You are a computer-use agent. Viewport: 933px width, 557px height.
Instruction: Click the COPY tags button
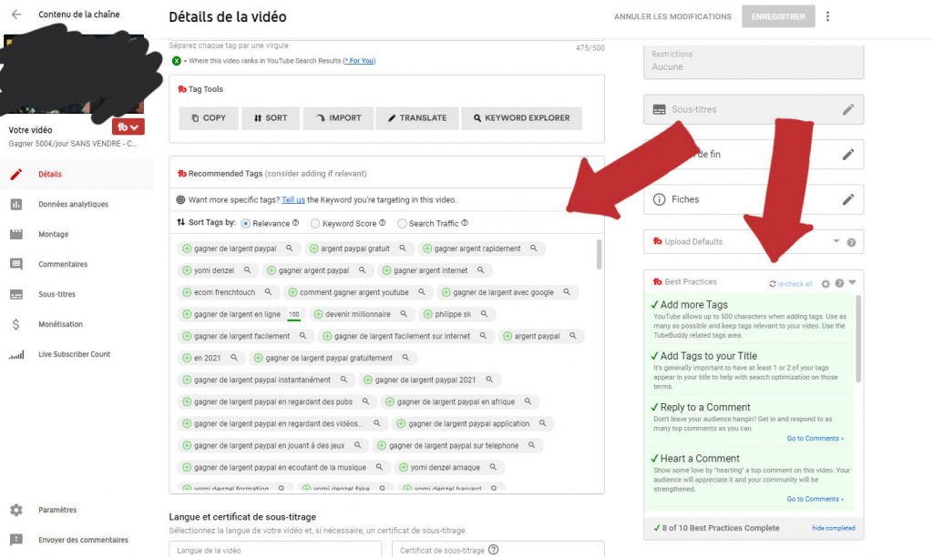click(209, 117)
